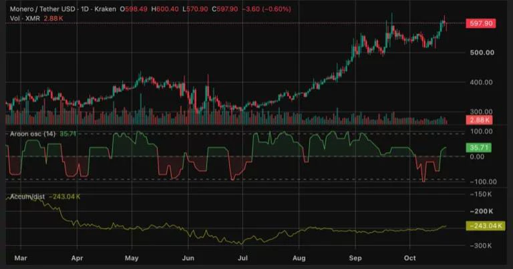Click the change value −3.60 (−0.60%)
The width and height of the screenshot is (513, 269).
267,9
